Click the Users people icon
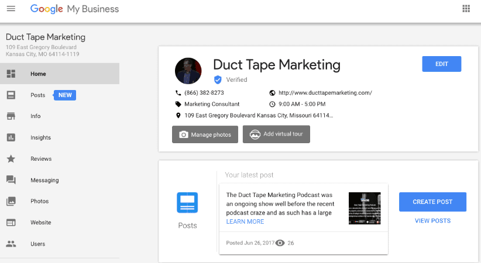481x263 pixels. click(x=11, y=244)
